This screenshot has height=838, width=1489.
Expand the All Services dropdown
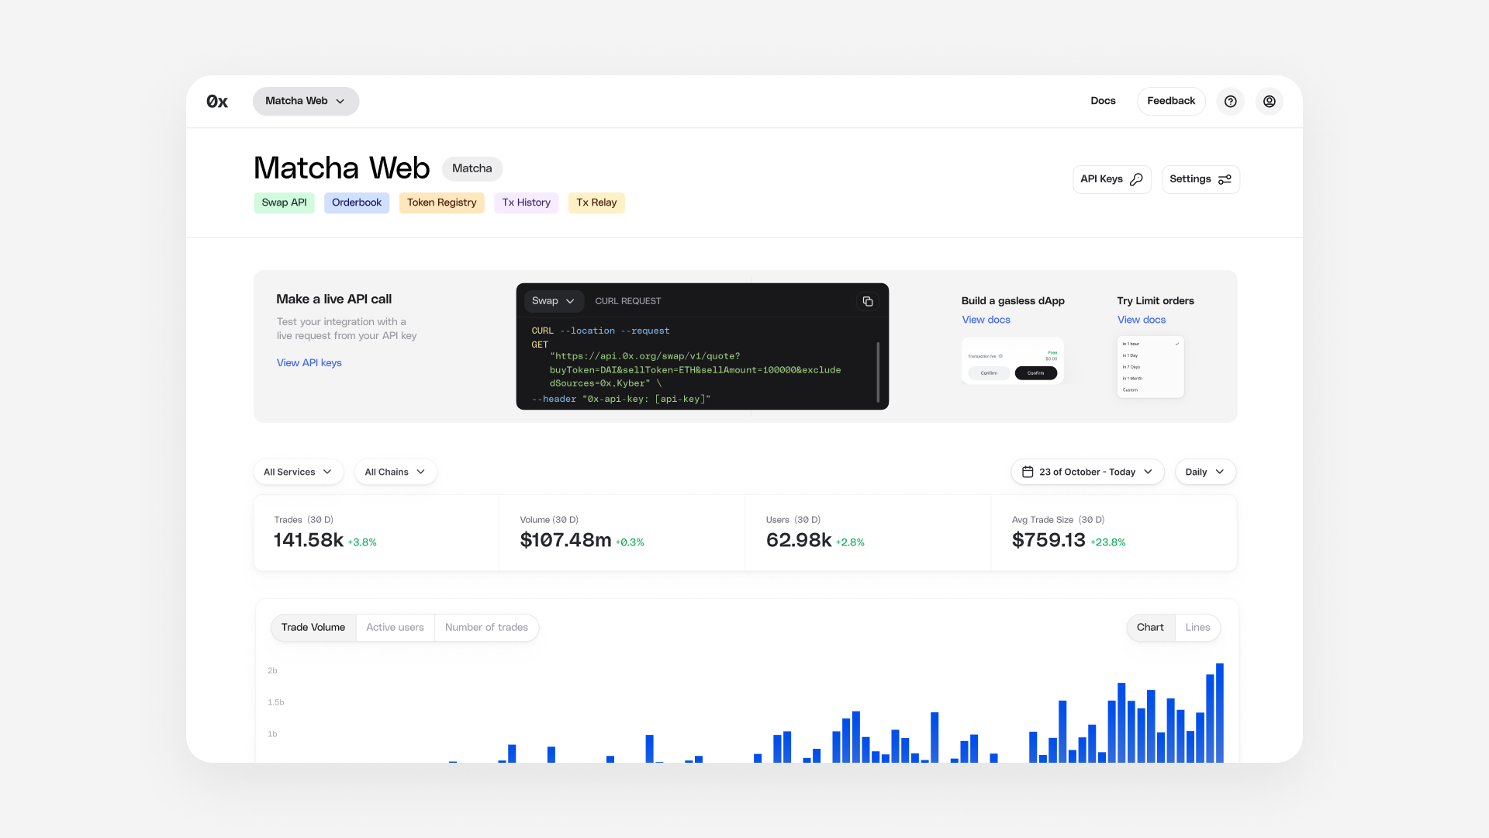[x=298, y=471]
